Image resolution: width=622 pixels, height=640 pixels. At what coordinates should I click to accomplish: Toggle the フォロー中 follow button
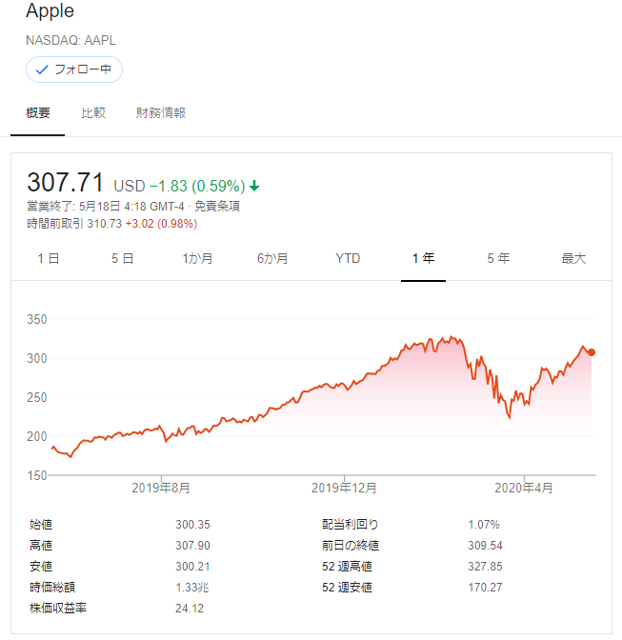pos(74,70)
